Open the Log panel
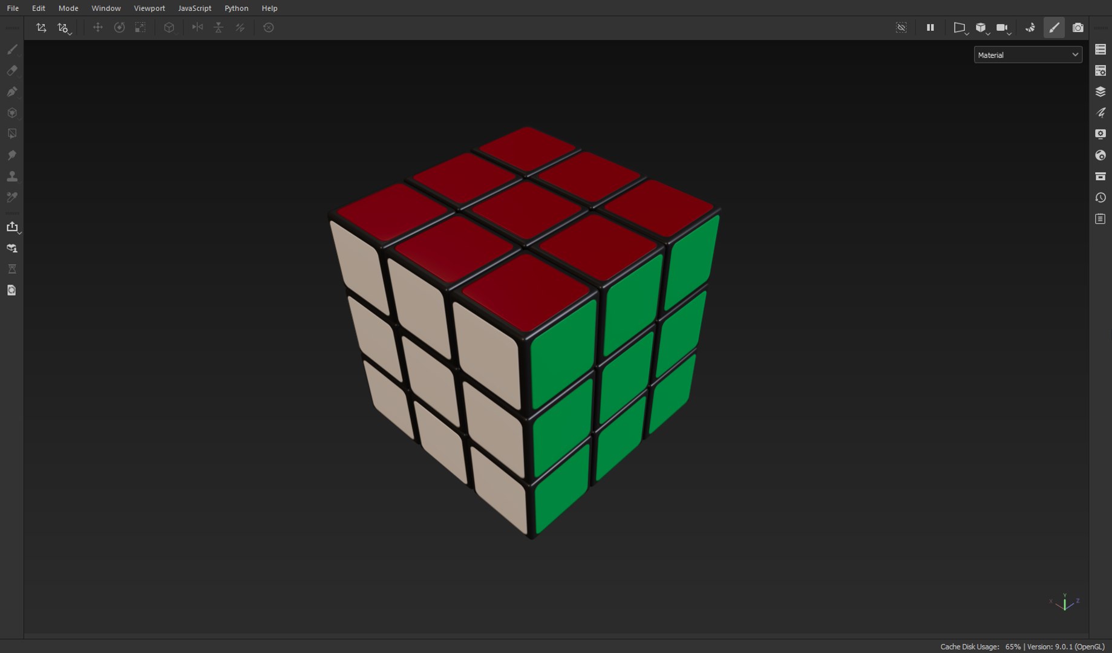Image resolution: width=1112 pixels, height=653 pixels. 1101,219
